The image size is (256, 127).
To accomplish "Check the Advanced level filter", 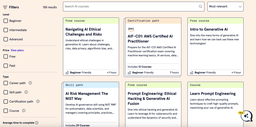I will [x=6, y=39].
